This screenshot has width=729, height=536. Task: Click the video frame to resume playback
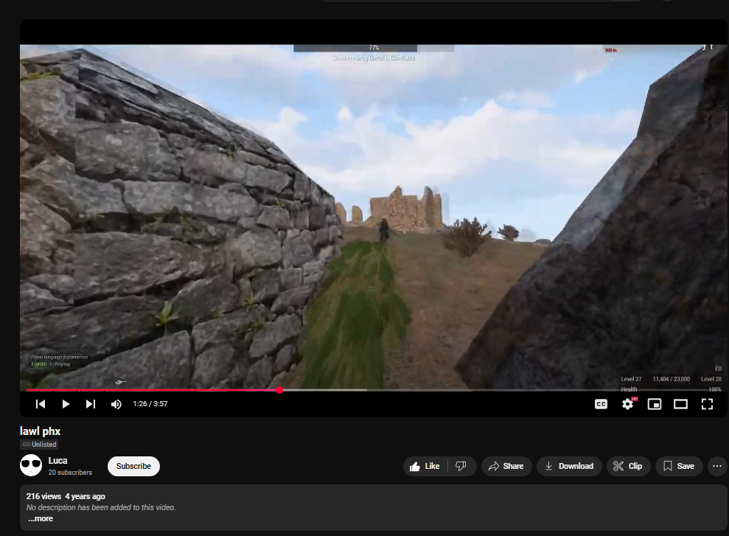pos(373,217)
